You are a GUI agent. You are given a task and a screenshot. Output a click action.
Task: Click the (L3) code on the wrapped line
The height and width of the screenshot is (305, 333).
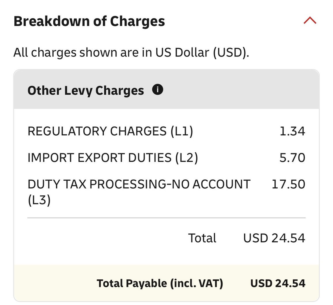pyautogui.click(x=39, y=200)
